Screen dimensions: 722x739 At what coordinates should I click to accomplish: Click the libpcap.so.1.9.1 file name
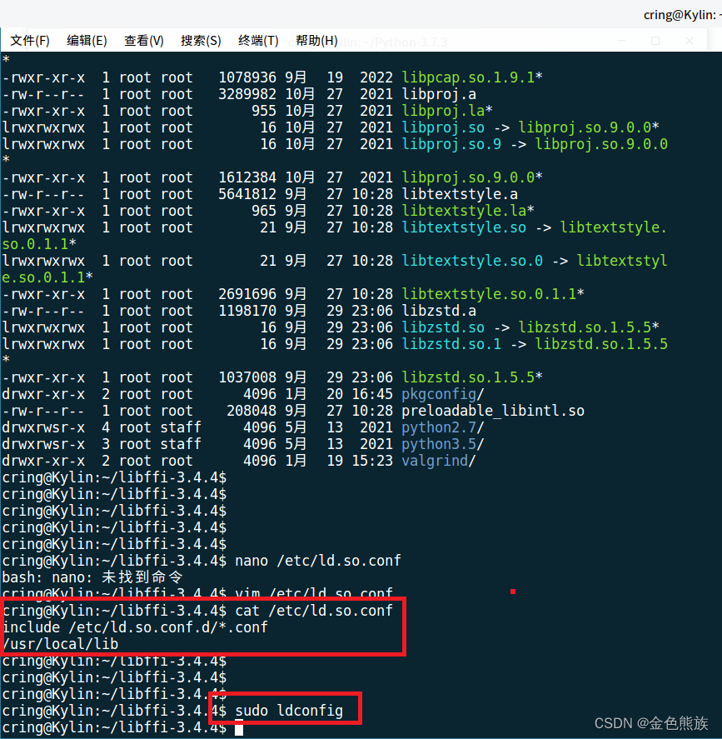tap(468, 77)
